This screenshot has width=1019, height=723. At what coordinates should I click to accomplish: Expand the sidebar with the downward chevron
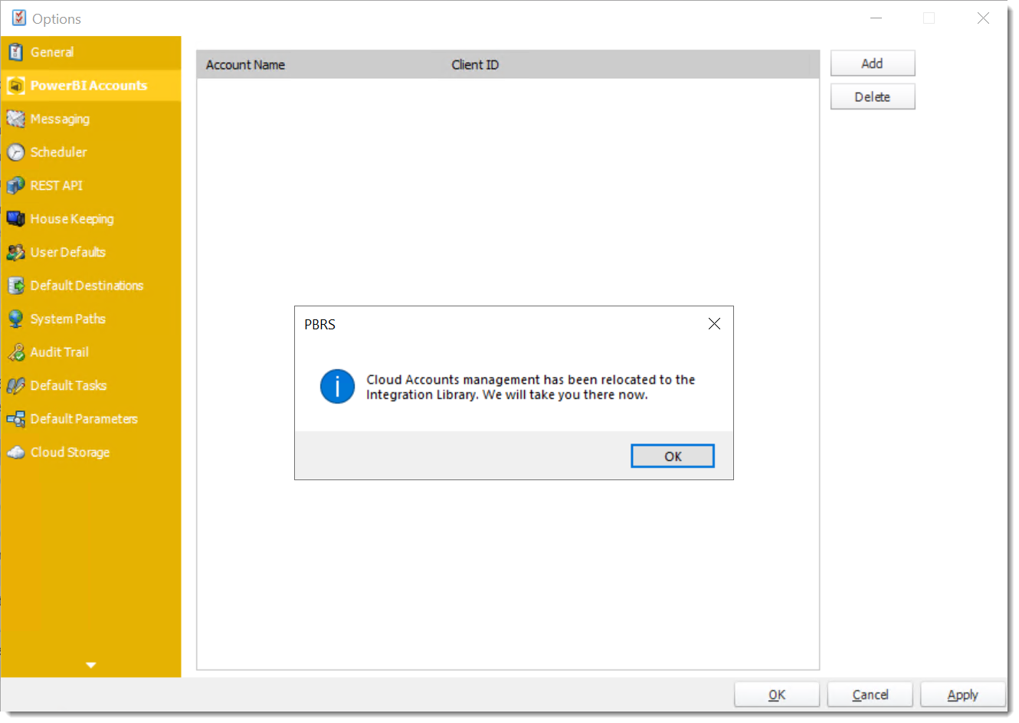tap(90, 665)
